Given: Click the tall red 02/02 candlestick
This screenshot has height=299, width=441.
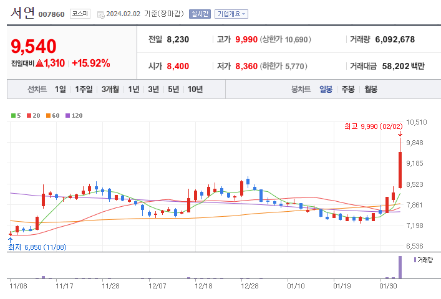Looking at the screenshot, I should pos(400,170).
